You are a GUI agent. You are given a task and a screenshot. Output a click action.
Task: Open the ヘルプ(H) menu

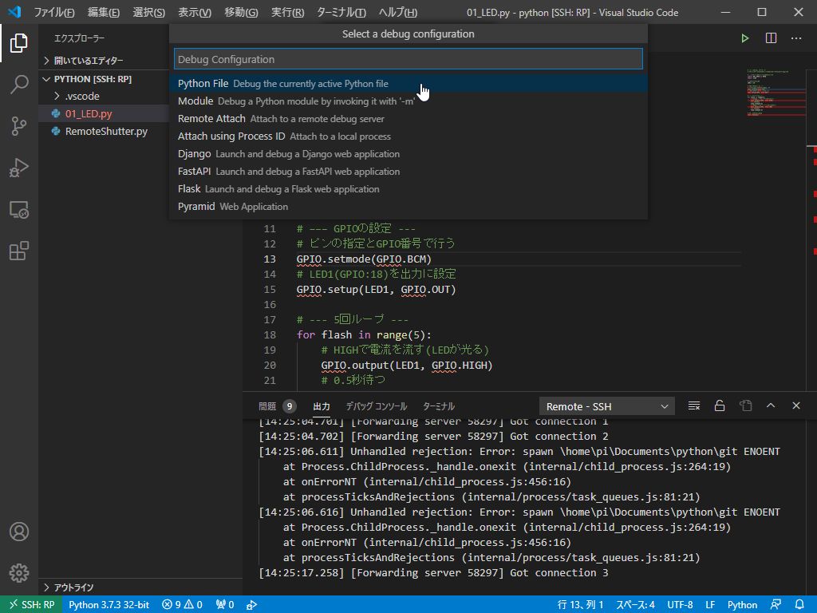(x=397, y=12)
